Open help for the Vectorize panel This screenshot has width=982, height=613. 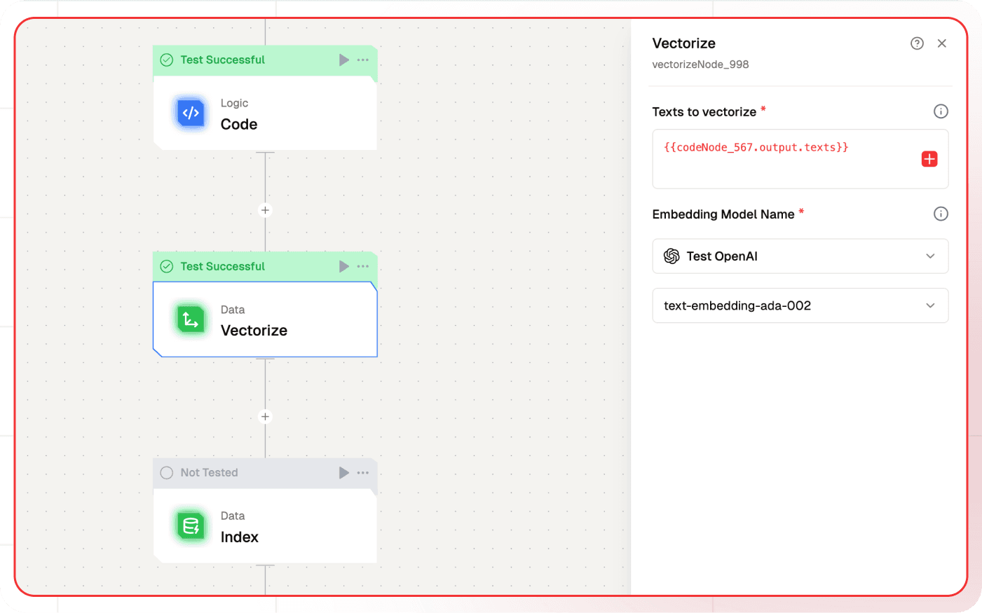[917, 43]
